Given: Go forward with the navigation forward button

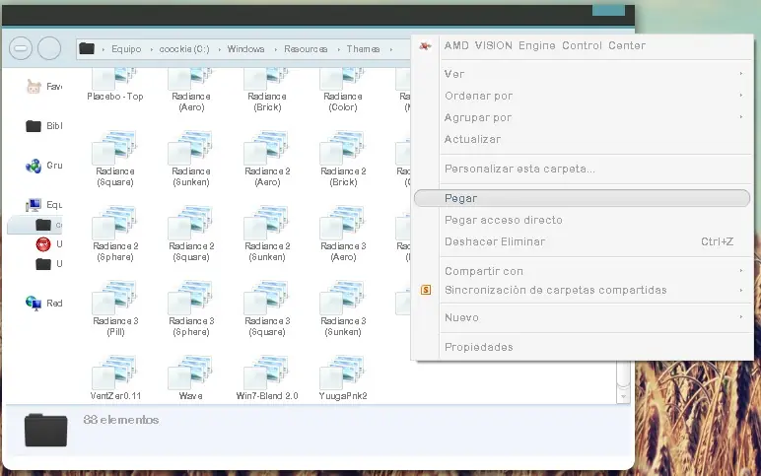Looking at the screenshot, I should click(x=49, y=48).
